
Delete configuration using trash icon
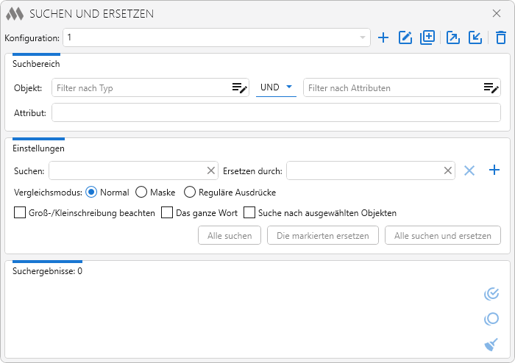500,38
